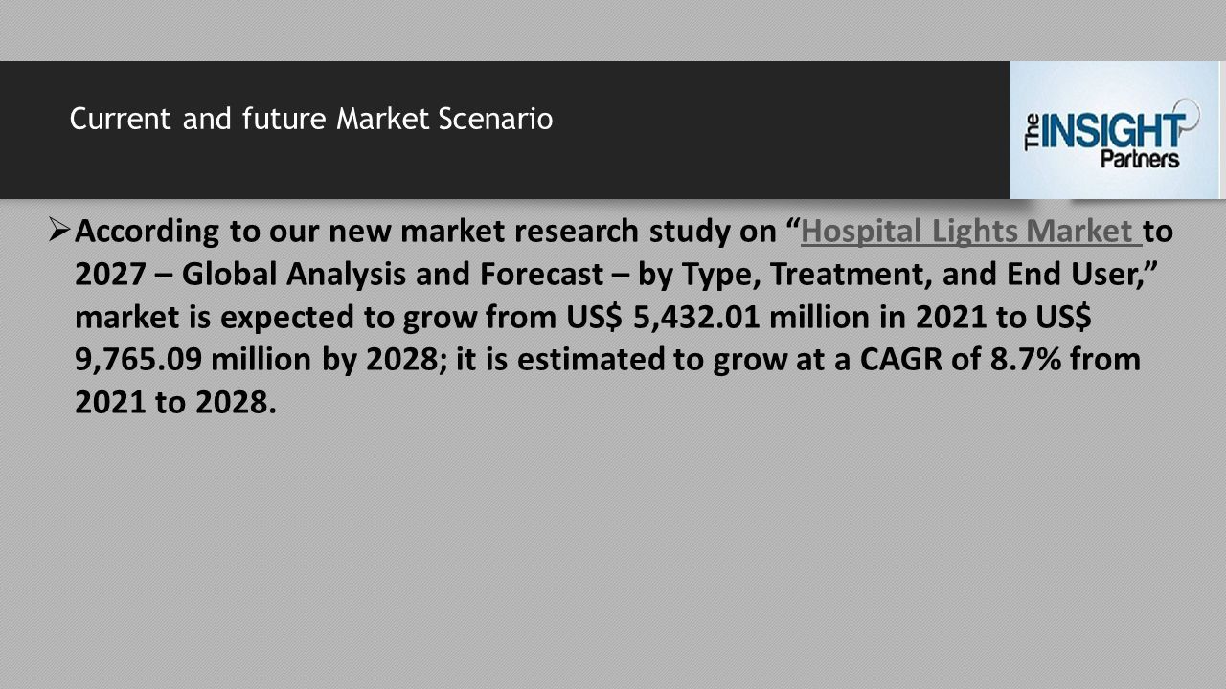The image size is (1226, 689).
Task: Click 'market is expected to grow' text
Action: click(x=273, y=317)
